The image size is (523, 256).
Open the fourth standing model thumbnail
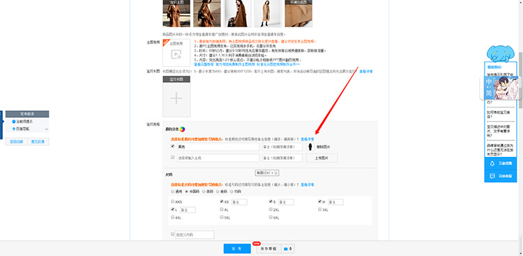[268, 13]
